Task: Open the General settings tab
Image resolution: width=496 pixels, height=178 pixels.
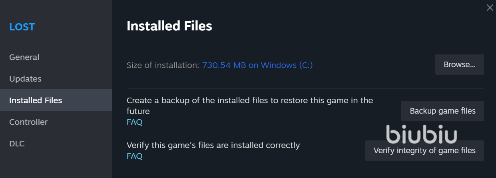Action: pos(24,57)
